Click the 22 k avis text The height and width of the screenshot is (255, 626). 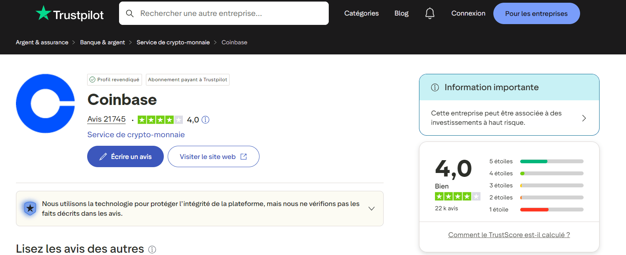[446, 208]
